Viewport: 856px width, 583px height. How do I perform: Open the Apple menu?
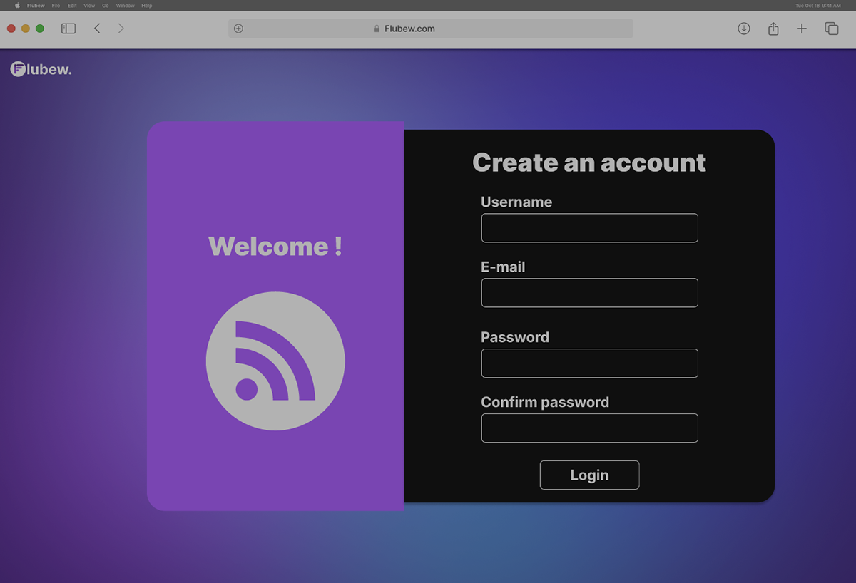pyautogui.click(x=17, y=5)
